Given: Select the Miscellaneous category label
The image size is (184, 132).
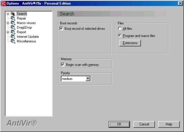Looking at the screenshot, I should pos(27,41).
